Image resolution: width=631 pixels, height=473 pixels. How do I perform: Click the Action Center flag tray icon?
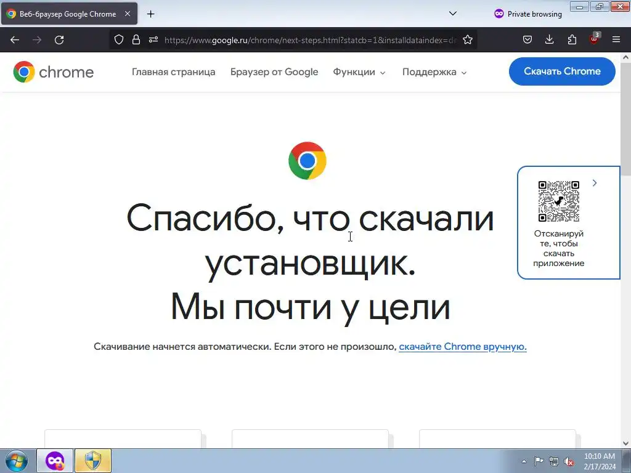(x=539, y=461)
